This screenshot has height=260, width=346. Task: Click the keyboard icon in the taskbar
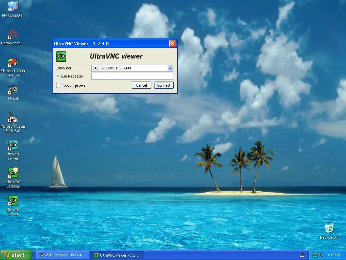click(302, 255)
